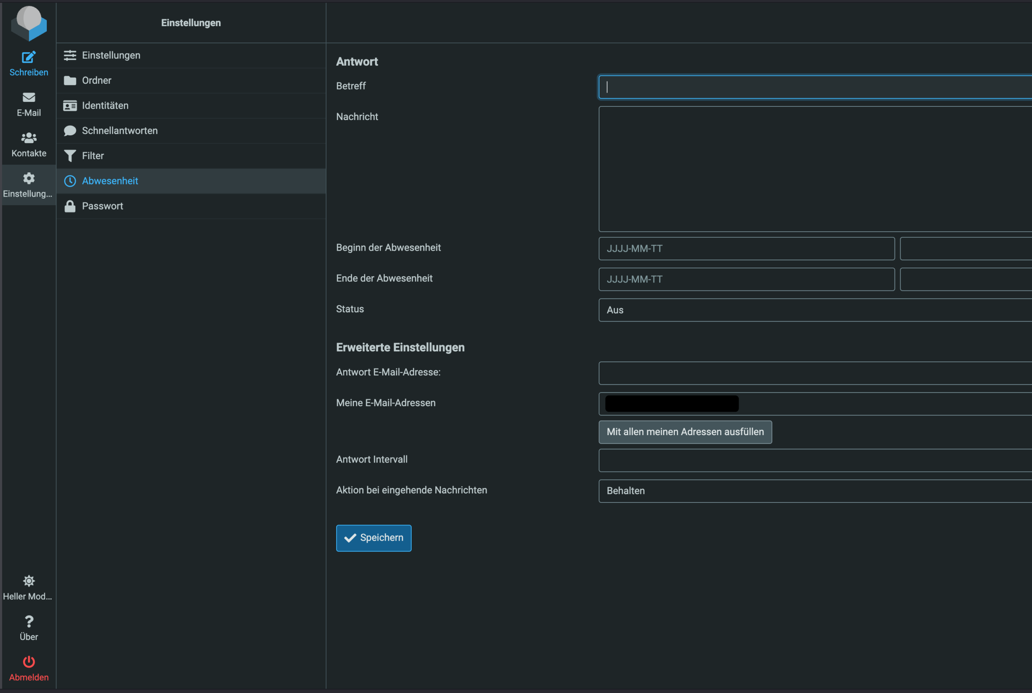Select Schnellantworten in settings list
Image resolution: width=1032 pixels, height=693 pixels.
pyautogui.click(x=119, y=131)
